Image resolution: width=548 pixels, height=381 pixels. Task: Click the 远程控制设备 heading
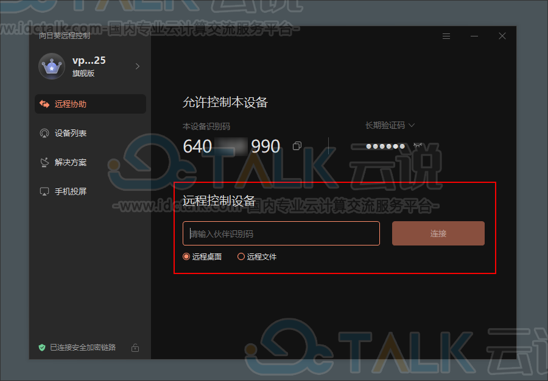pyautogui.click(x=219, y=201)
